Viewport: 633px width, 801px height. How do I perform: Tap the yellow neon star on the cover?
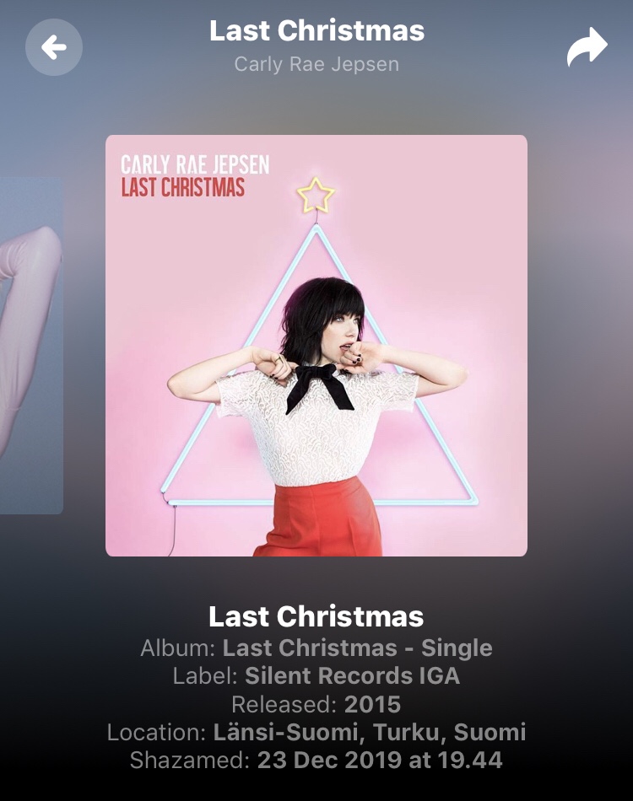click(x=316, y=195)
